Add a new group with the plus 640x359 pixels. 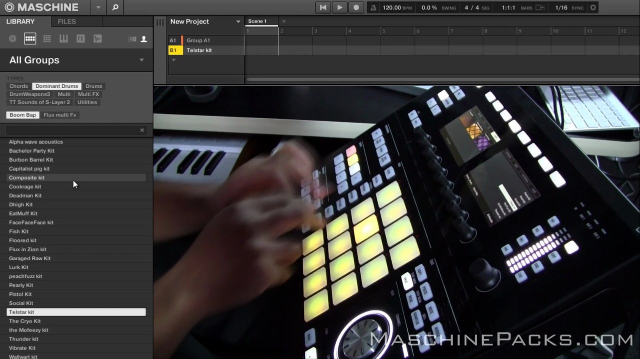click(x=173, y=60)
